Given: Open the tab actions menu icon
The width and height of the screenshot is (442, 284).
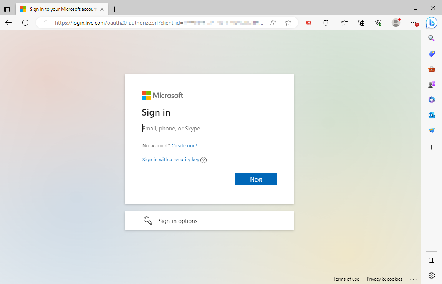Looking at the screenshot, I should [7, 9].
